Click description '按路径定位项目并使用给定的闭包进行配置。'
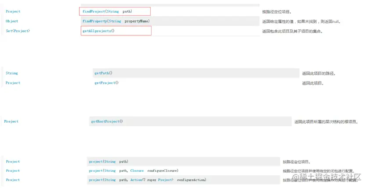 click(319, 171)
